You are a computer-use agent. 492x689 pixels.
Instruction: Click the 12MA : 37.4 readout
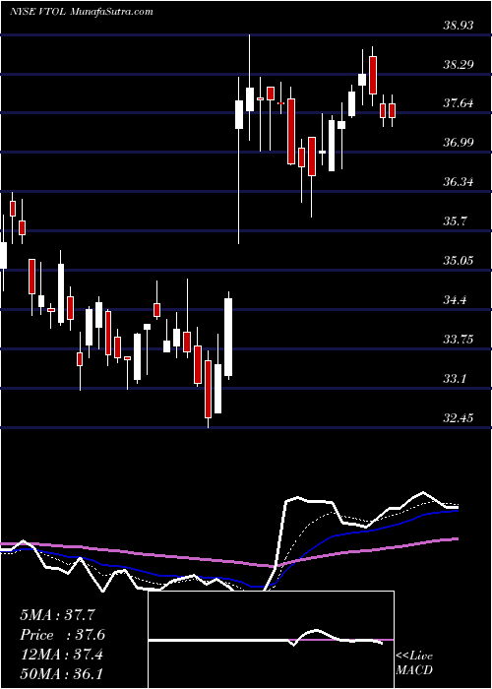(61, 655)
